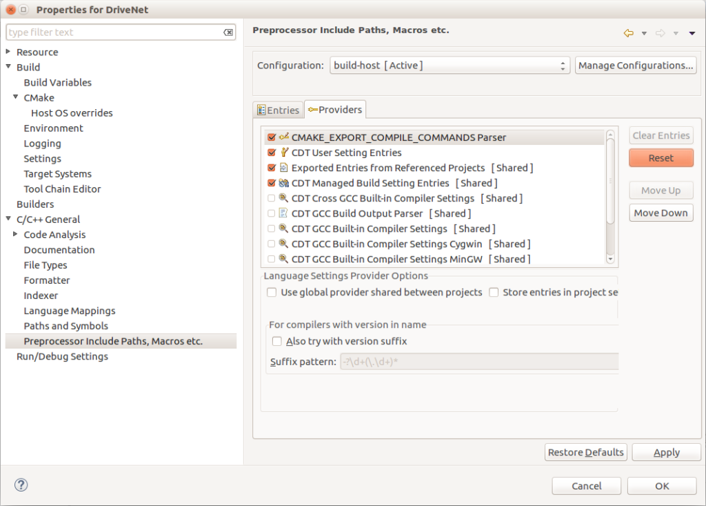Image resolution: width=706 pixels, height=506 pixels.
Task: Click the back navigation arrow icon
Action: 627,32
